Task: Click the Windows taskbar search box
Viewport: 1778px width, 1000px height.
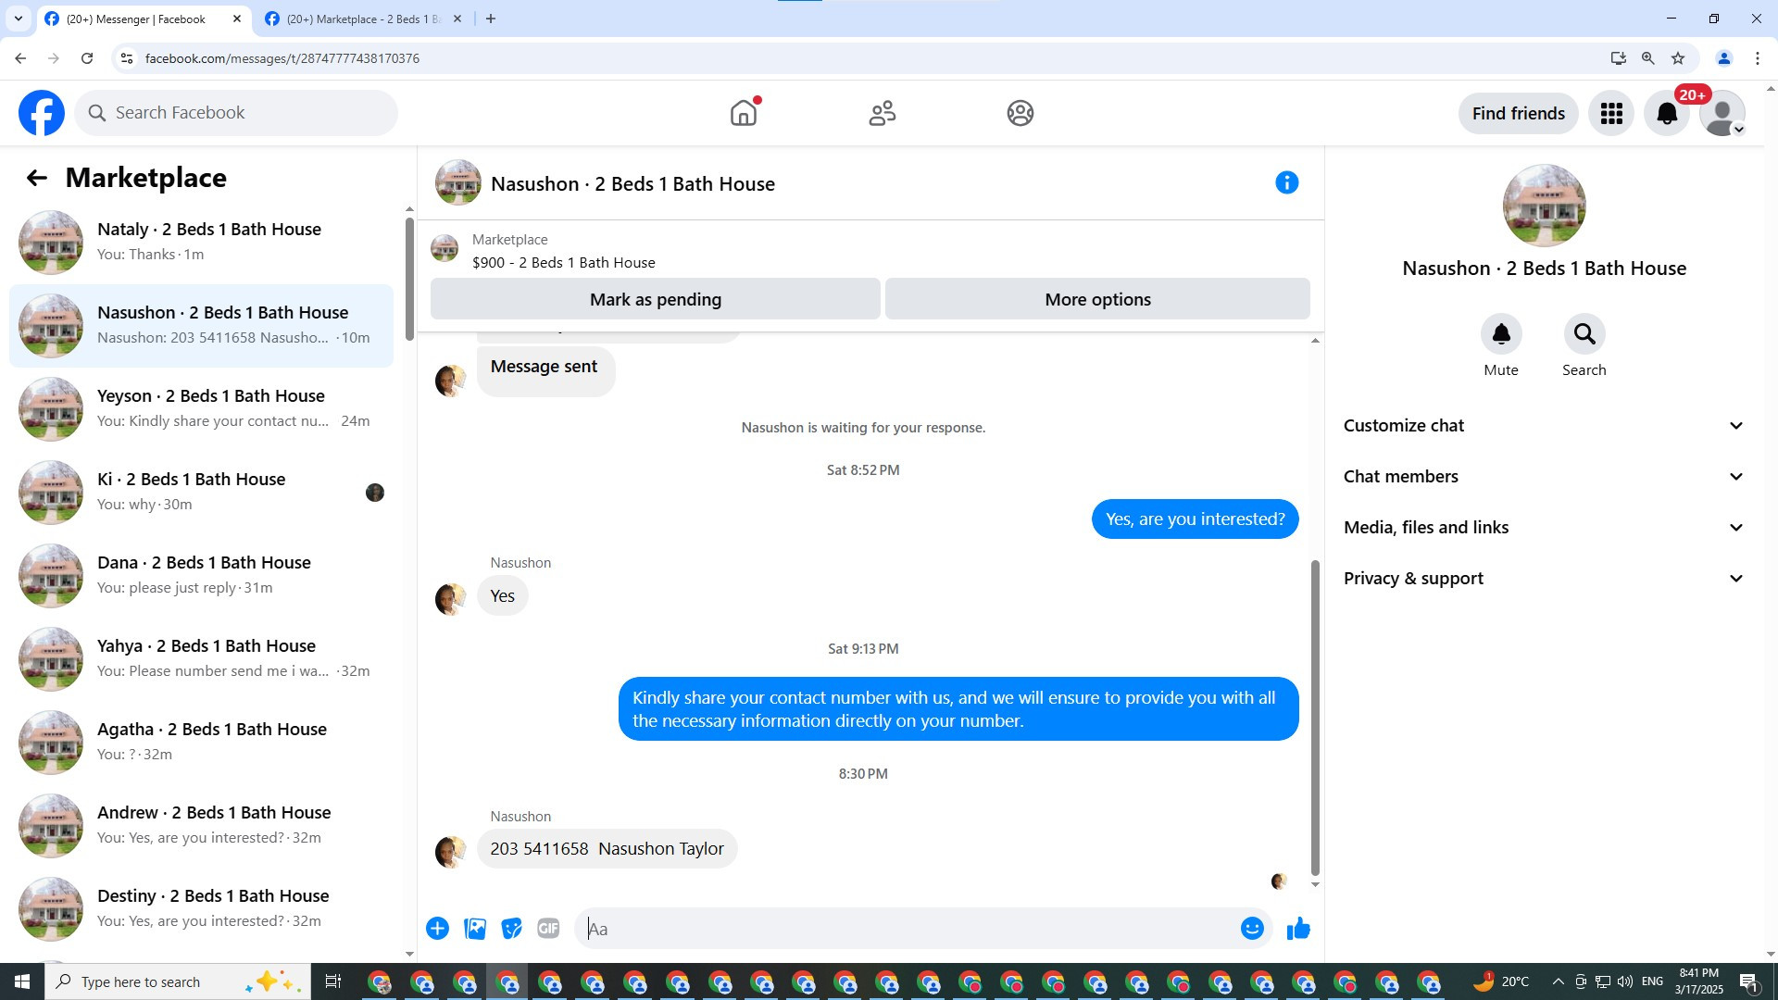Action: pyautogui.click(x=176, y=981)
